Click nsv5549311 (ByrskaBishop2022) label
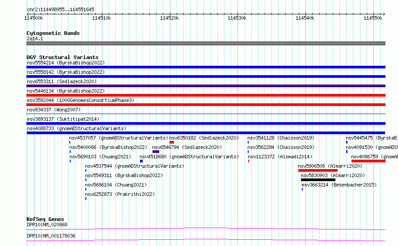The height and width of the screenshot is (246, 398). 124,175
